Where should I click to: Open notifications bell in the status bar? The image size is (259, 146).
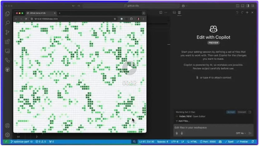click(x=252, y=142)
